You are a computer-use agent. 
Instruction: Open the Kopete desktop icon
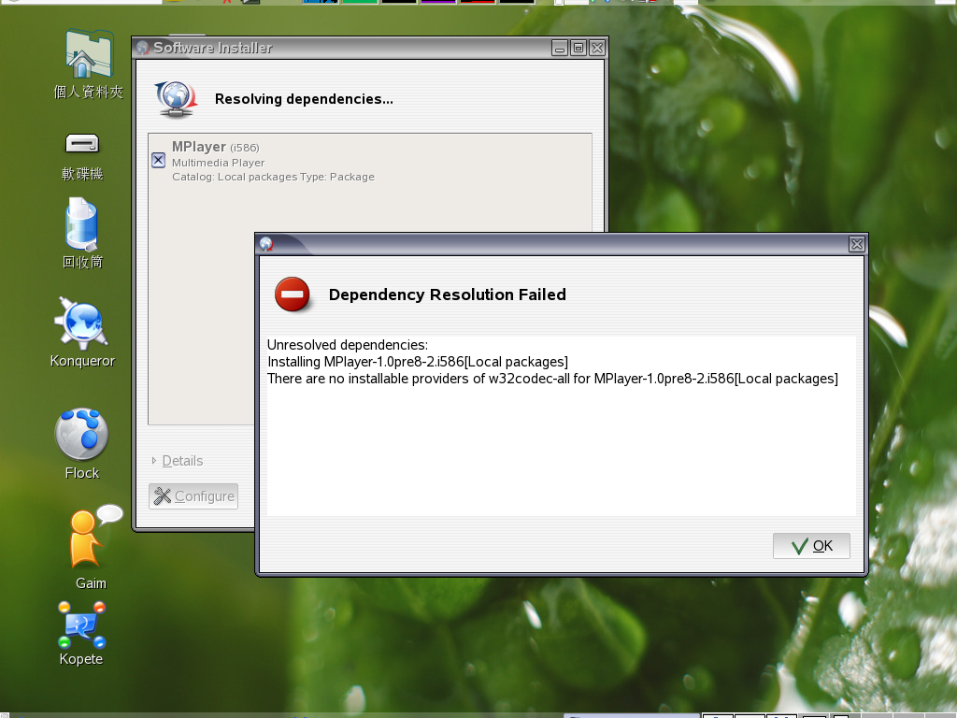(81, 634)
